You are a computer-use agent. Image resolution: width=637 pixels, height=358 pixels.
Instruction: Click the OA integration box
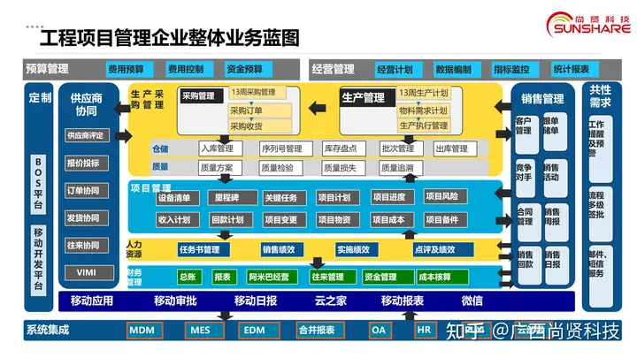pyautogui.click(x=380, y=331)
